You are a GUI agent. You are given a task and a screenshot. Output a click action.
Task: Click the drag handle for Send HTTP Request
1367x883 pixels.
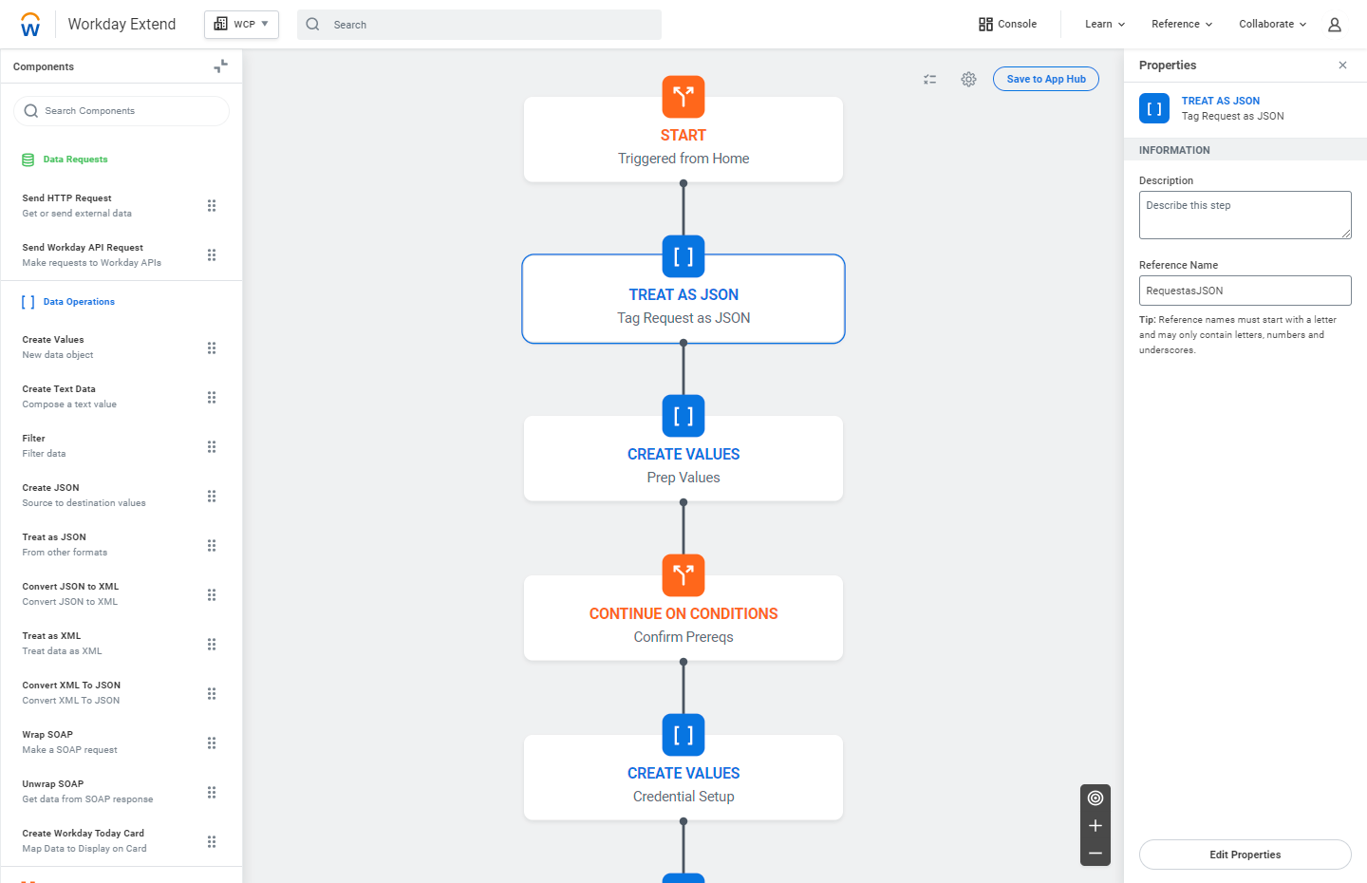click(212, 206)
